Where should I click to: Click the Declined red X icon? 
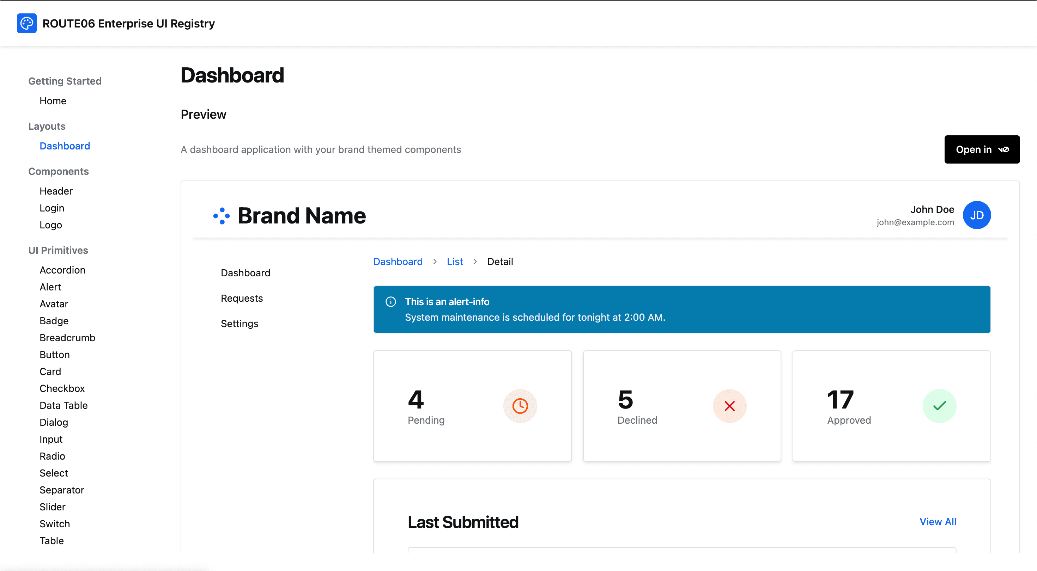pos(729,406)
